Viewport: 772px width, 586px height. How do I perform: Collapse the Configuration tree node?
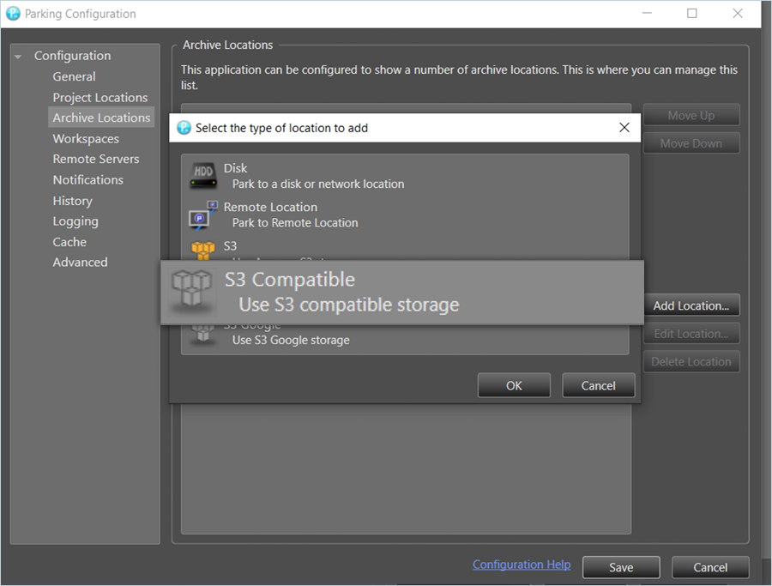(18, 57)
